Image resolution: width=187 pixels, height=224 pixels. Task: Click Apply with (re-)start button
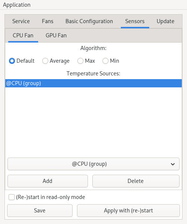pos(128,211)
